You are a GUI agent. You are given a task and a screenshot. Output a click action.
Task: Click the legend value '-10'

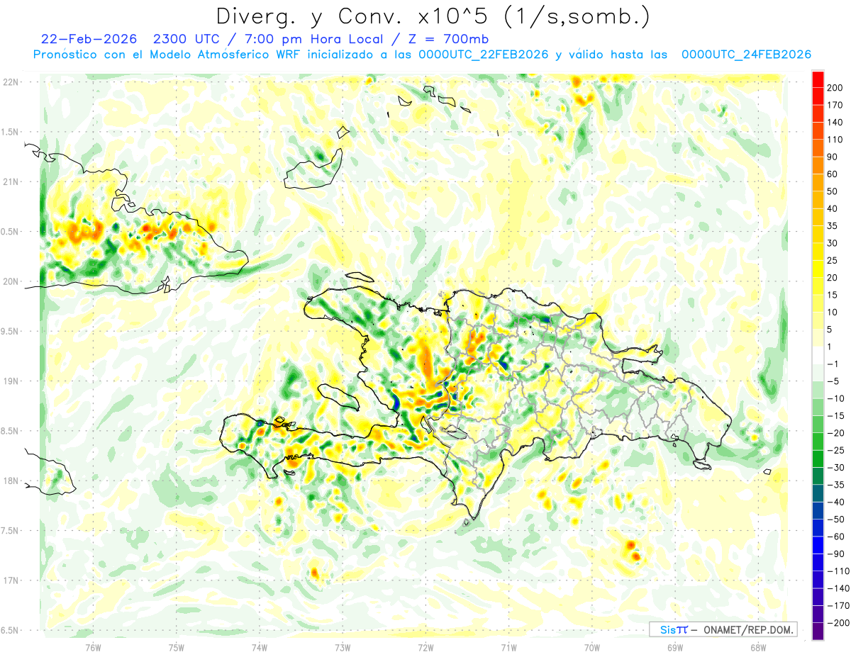[x=835, y=398]
